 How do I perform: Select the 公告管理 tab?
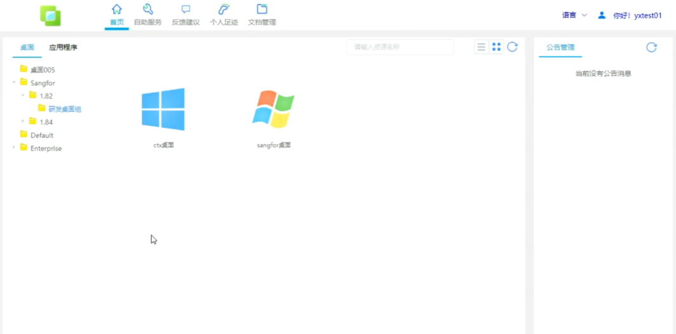point(560,48)
